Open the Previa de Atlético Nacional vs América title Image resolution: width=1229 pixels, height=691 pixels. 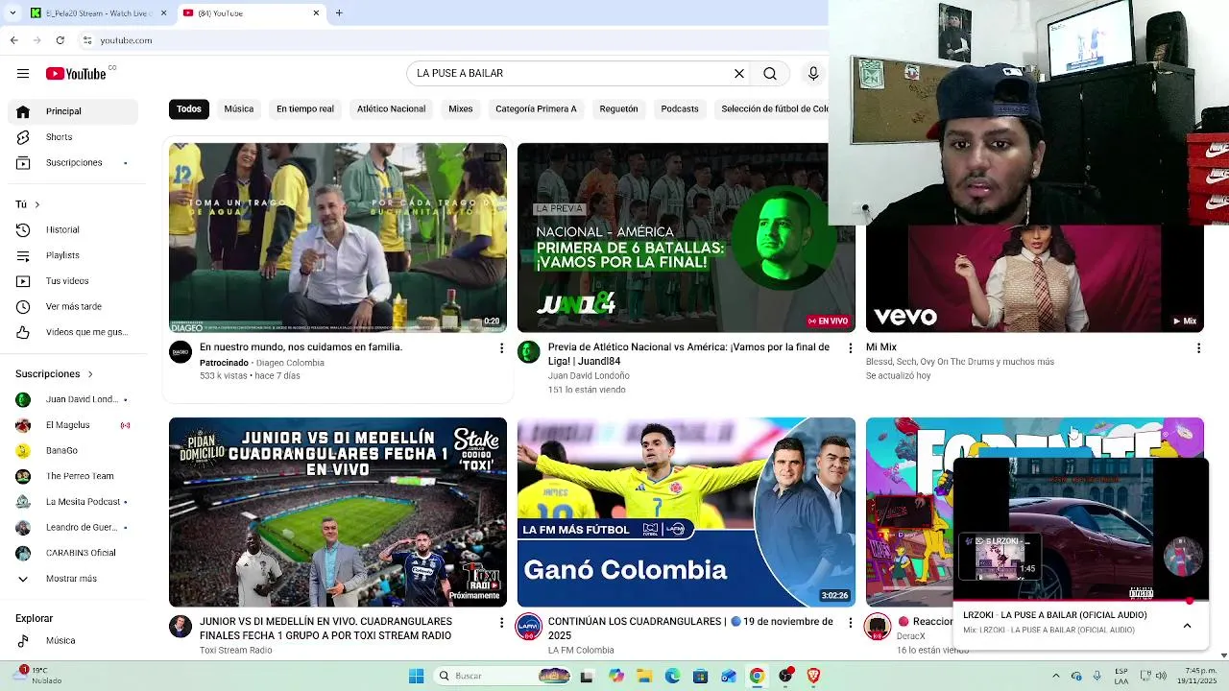click(688, 354)
